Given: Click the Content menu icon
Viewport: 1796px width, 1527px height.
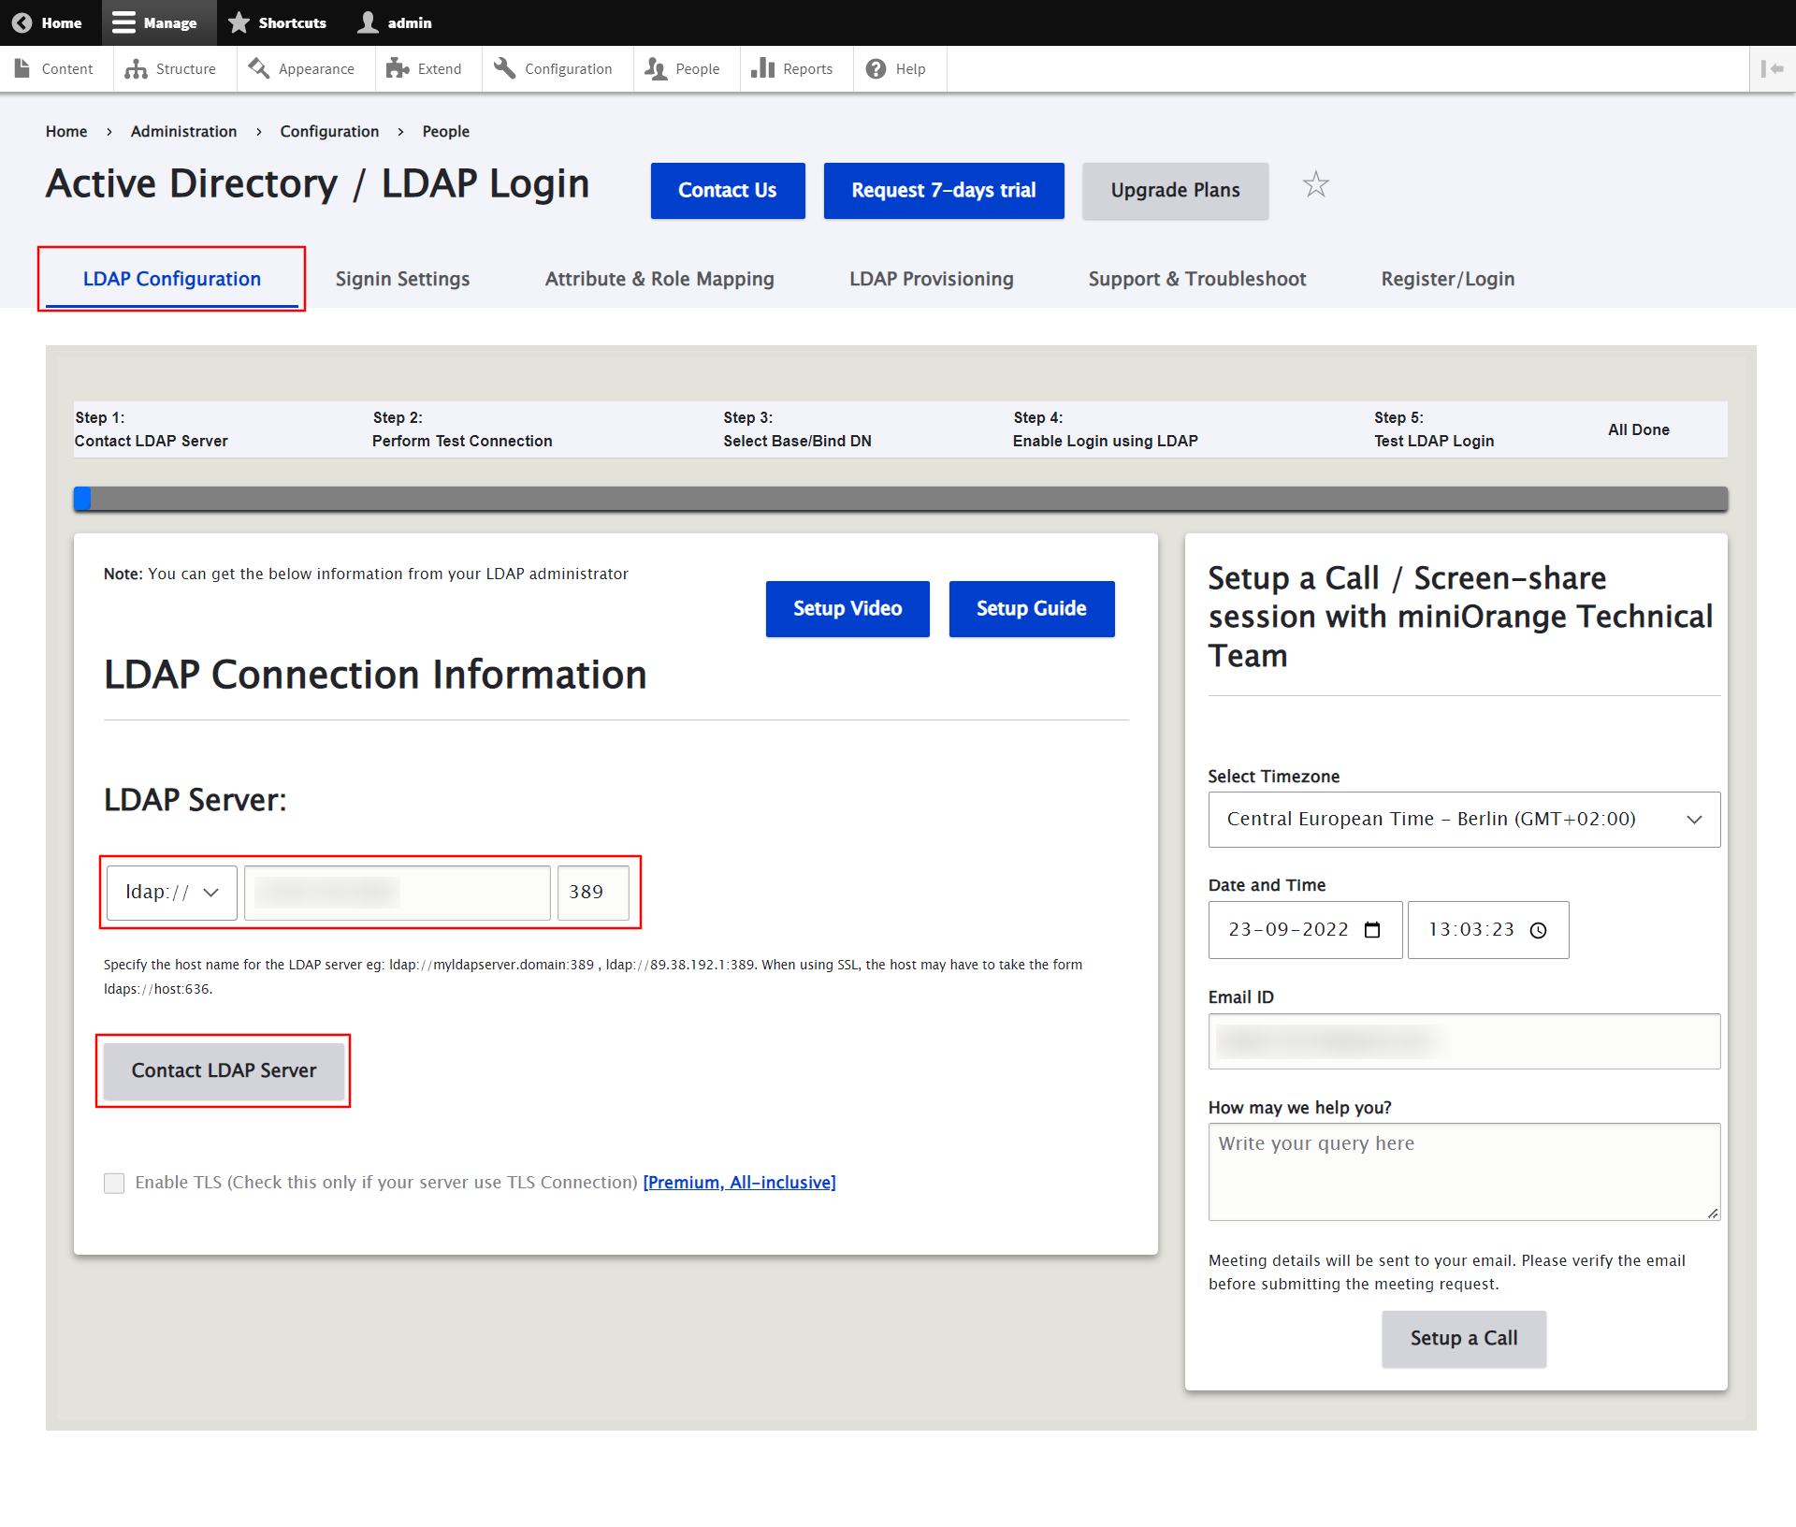Looking at the screenshot, I should pyautogui.click(x=22, y=68).
